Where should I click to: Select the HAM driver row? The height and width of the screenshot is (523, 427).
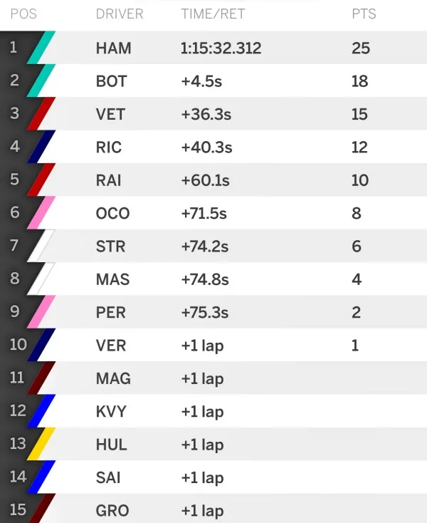[x=213, y=47]
